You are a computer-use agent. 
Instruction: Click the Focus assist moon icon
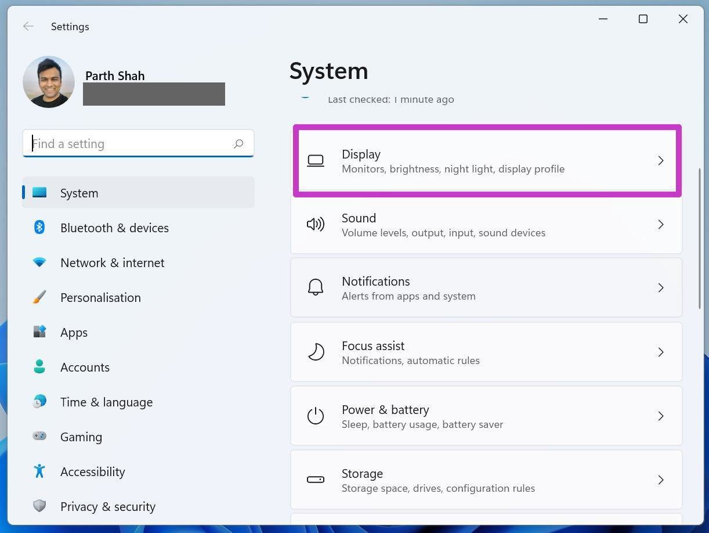pyautogui.click(x=316, y=352)
